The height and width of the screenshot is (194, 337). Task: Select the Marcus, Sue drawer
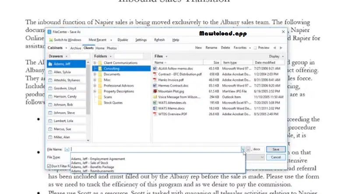pyautogui.click(x=67, y=129)
